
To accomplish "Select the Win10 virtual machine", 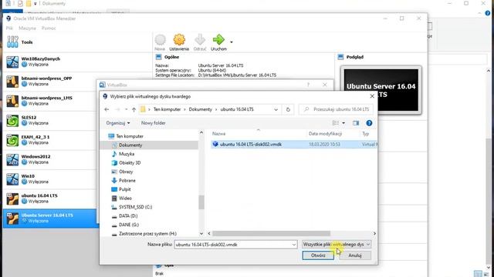I will [x=50, y=179].
